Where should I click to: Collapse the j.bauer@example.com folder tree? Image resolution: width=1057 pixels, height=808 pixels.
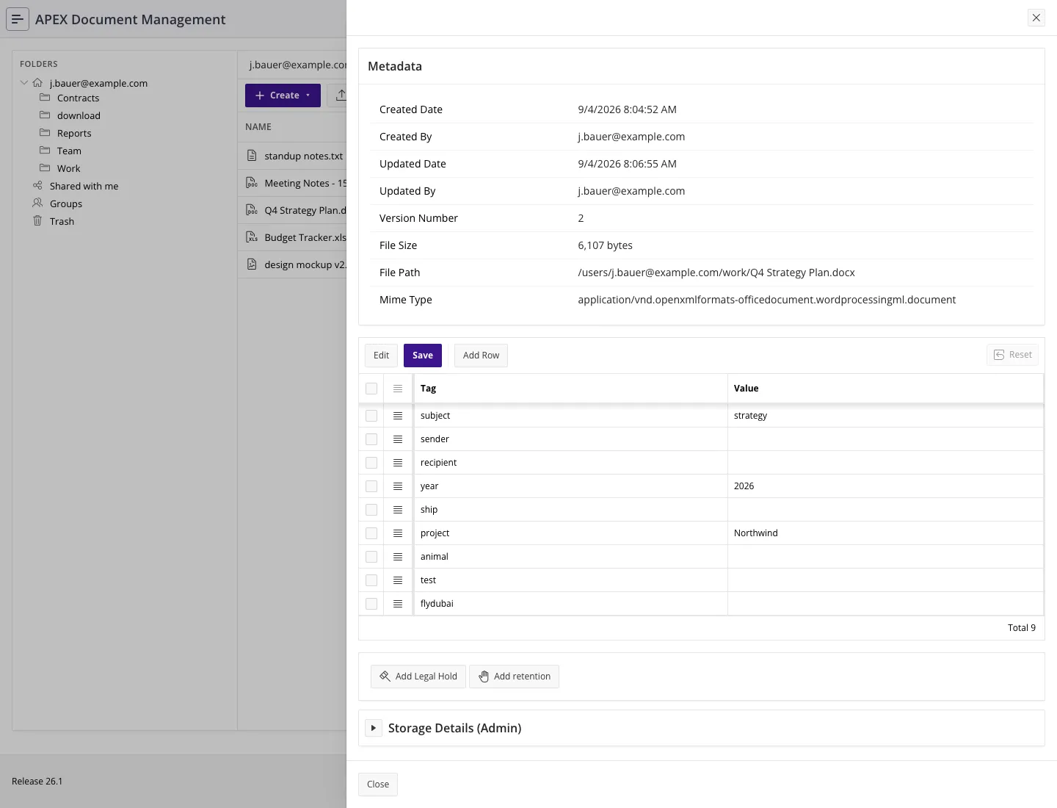click(x=24, y=83)
